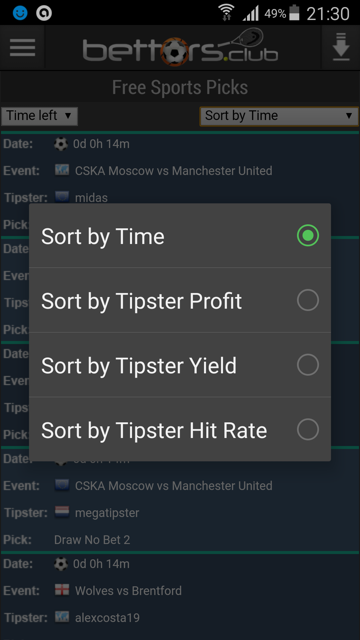Tap the flag icon beside alexcosta19

click(x=62, y=617)
